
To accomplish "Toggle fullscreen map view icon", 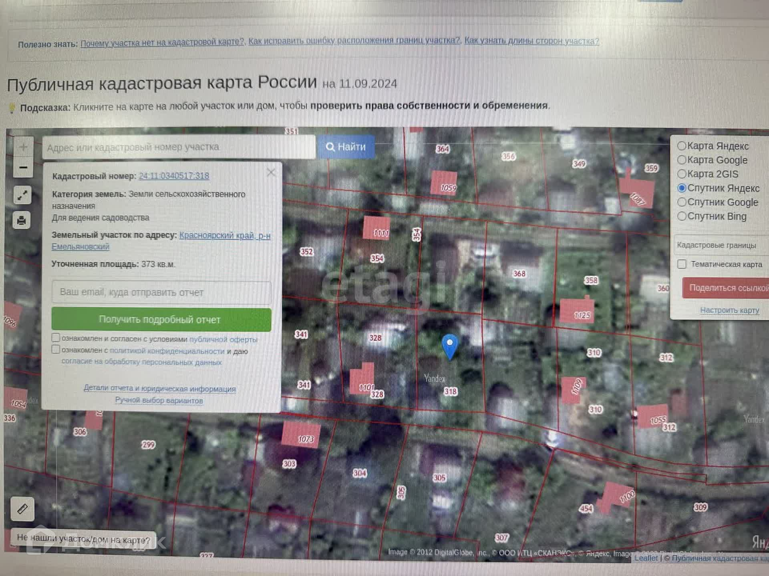I will (22, 195).
